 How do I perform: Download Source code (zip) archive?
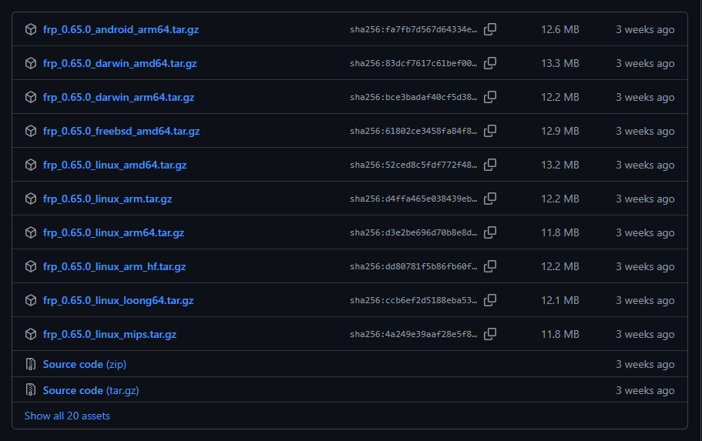[84, 364]
